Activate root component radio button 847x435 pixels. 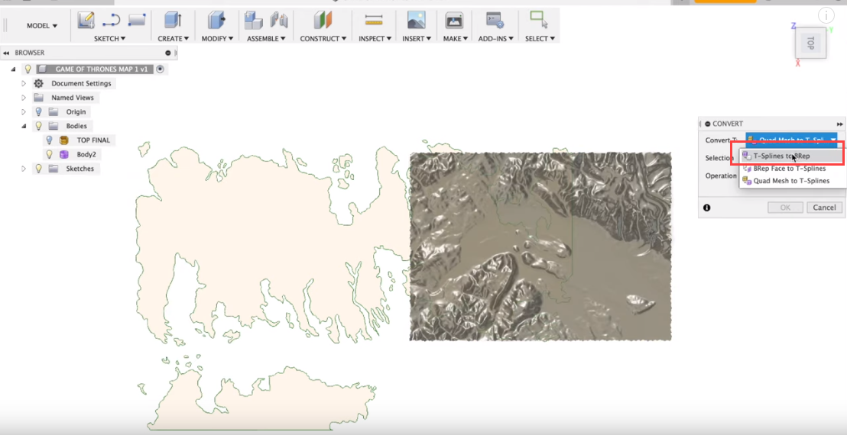[160, 69]
